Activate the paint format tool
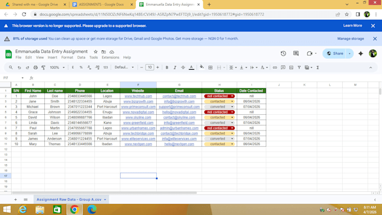The height and width of the screenshot is (215, 382). coord(43,68)
